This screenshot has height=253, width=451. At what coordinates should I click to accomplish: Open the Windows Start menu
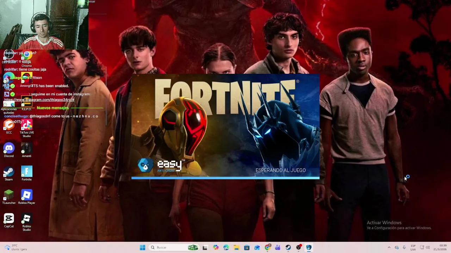pos(142,247)
